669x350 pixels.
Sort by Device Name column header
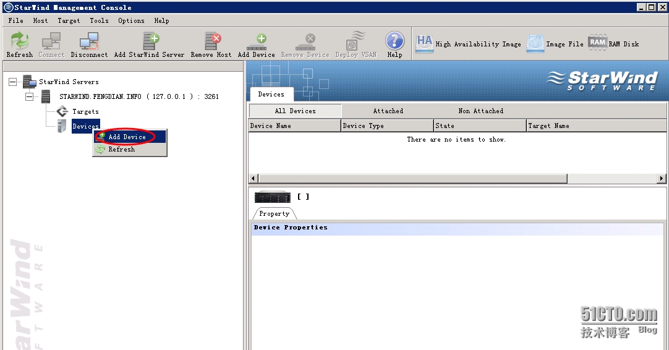pos(295,126)
